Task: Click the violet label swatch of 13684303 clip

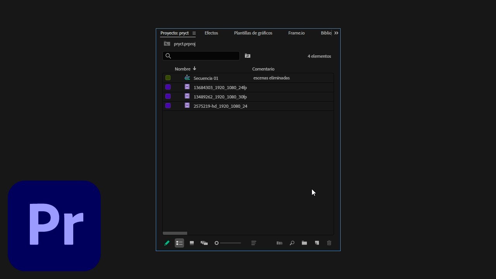Action: [x=168, y=87]
